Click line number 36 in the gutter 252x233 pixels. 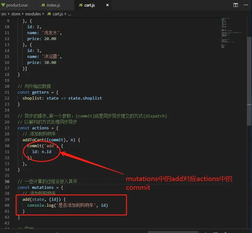point(7,181)
